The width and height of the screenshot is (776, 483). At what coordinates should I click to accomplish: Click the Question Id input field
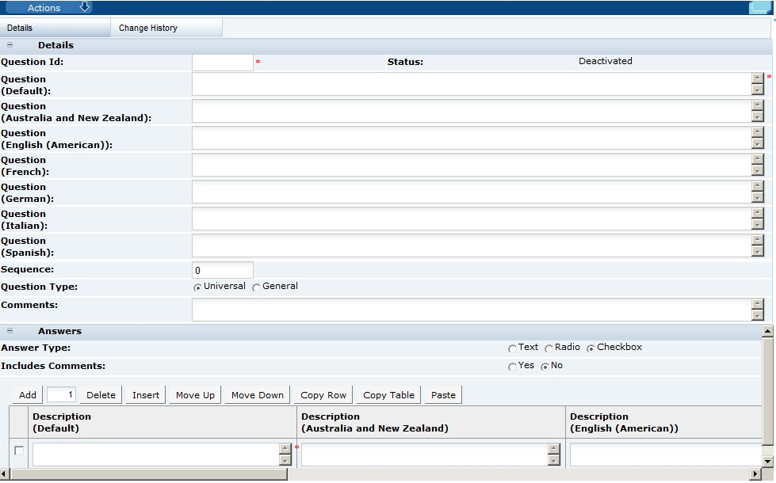tap(222, 62)
